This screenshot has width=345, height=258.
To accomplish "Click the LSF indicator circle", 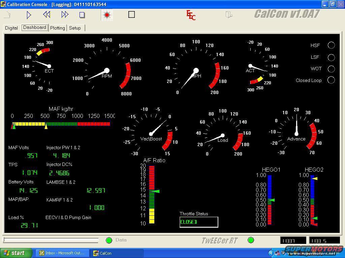I will [x=331, y=57].
